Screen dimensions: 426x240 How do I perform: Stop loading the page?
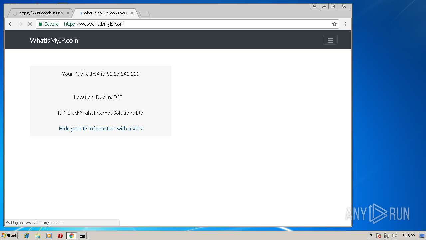(x=29, y=24)
